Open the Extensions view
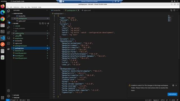 click(8, 33)
